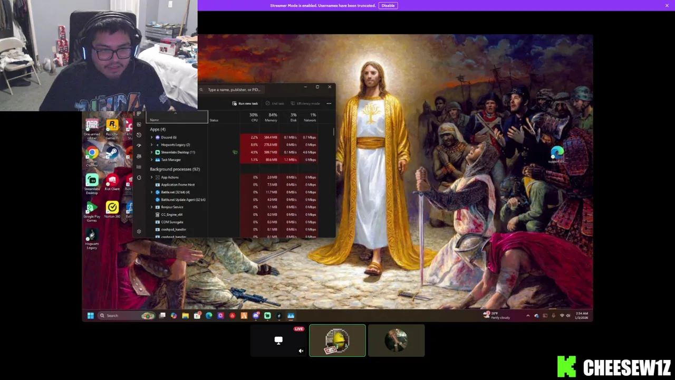The image size is (675, 380).
Task: Switch to Task Manager taskbar icon
Action: coord(291,316)
